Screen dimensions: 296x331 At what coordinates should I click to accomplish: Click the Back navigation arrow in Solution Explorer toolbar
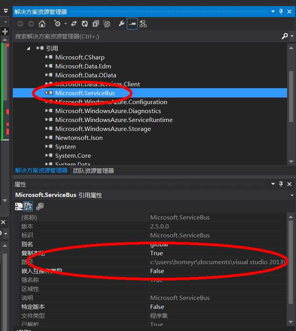20,24
